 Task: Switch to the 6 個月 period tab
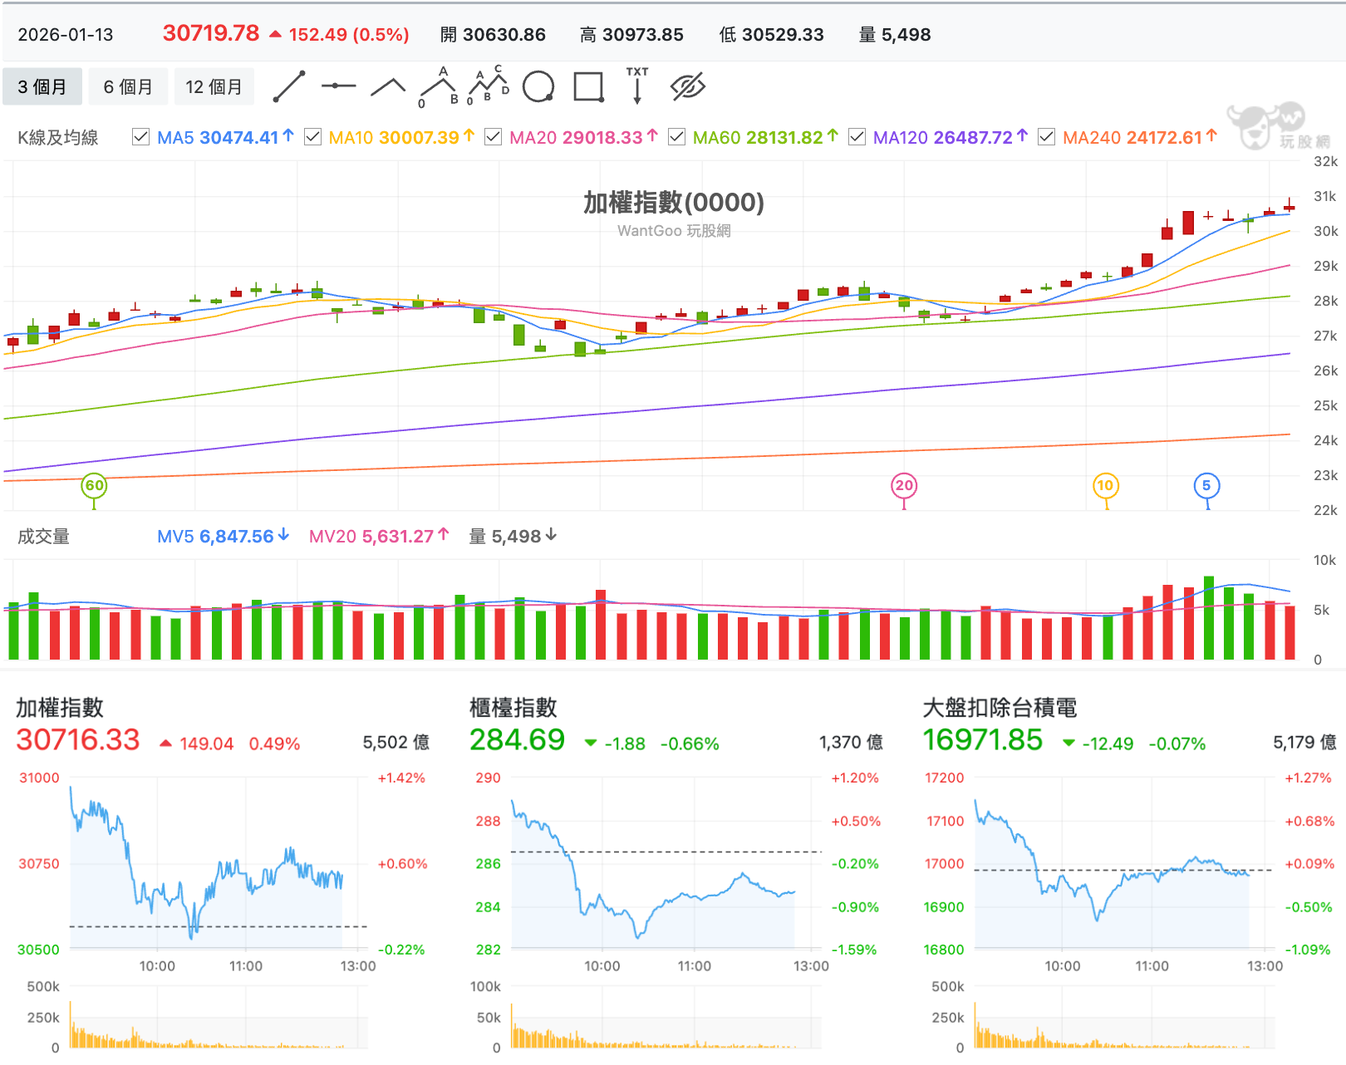point(128,86)
